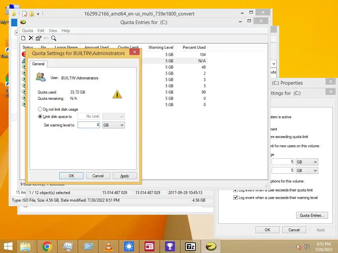Click '1 / 12 object(s) selected' status text
338x253 pixels.
pos(50,193)
